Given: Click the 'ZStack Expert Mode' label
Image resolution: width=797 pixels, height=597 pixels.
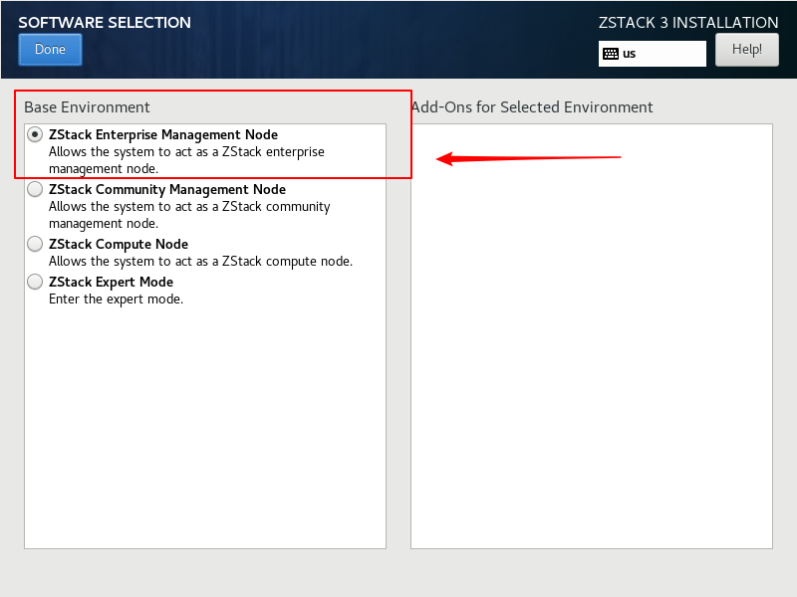Looking at the screenshot, I should 111,282.
